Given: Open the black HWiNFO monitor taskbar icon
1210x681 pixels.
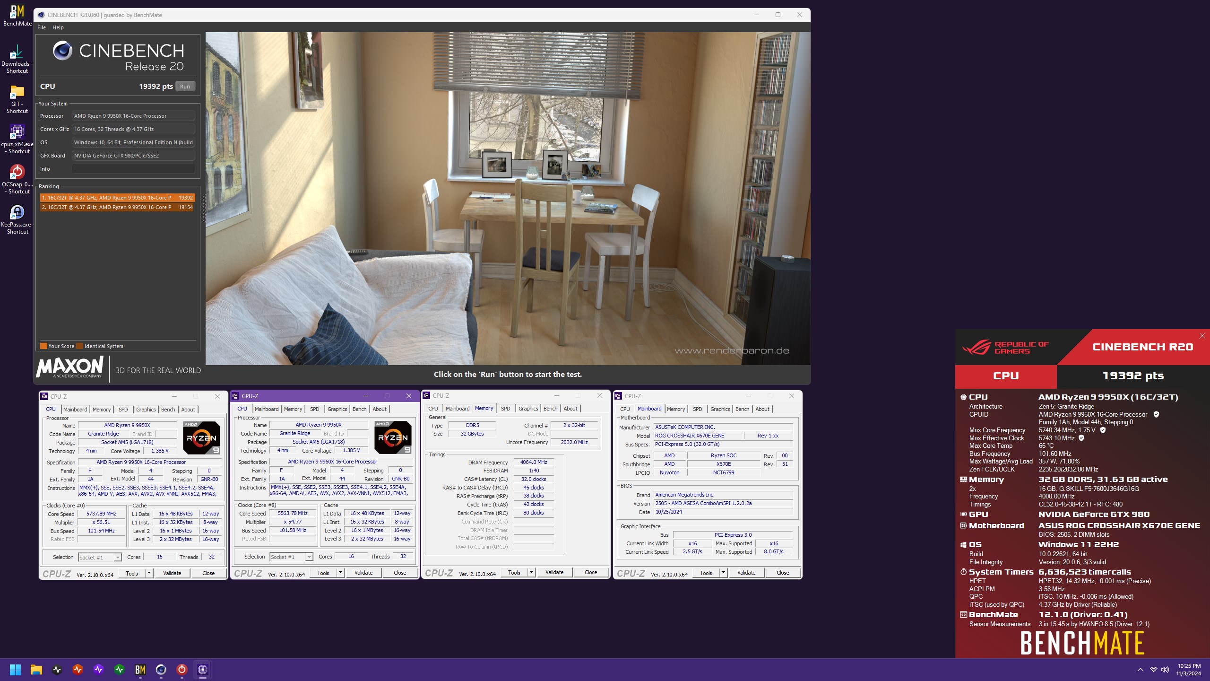Looking at the screenshot, I should (x=57, y=669).
